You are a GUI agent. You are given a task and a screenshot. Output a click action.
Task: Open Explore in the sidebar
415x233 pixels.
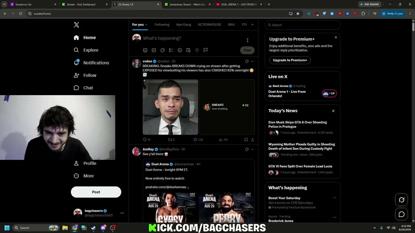(x=86, y=50)
